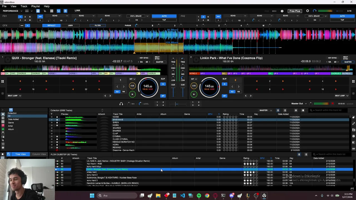Open the recording panel icon
The image size is (356, 200).
click(x=65, y=11)
